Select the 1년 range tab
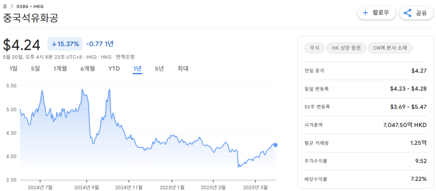Image resolution: width=436 pixels, height=191 pixels. pos(137,68)
